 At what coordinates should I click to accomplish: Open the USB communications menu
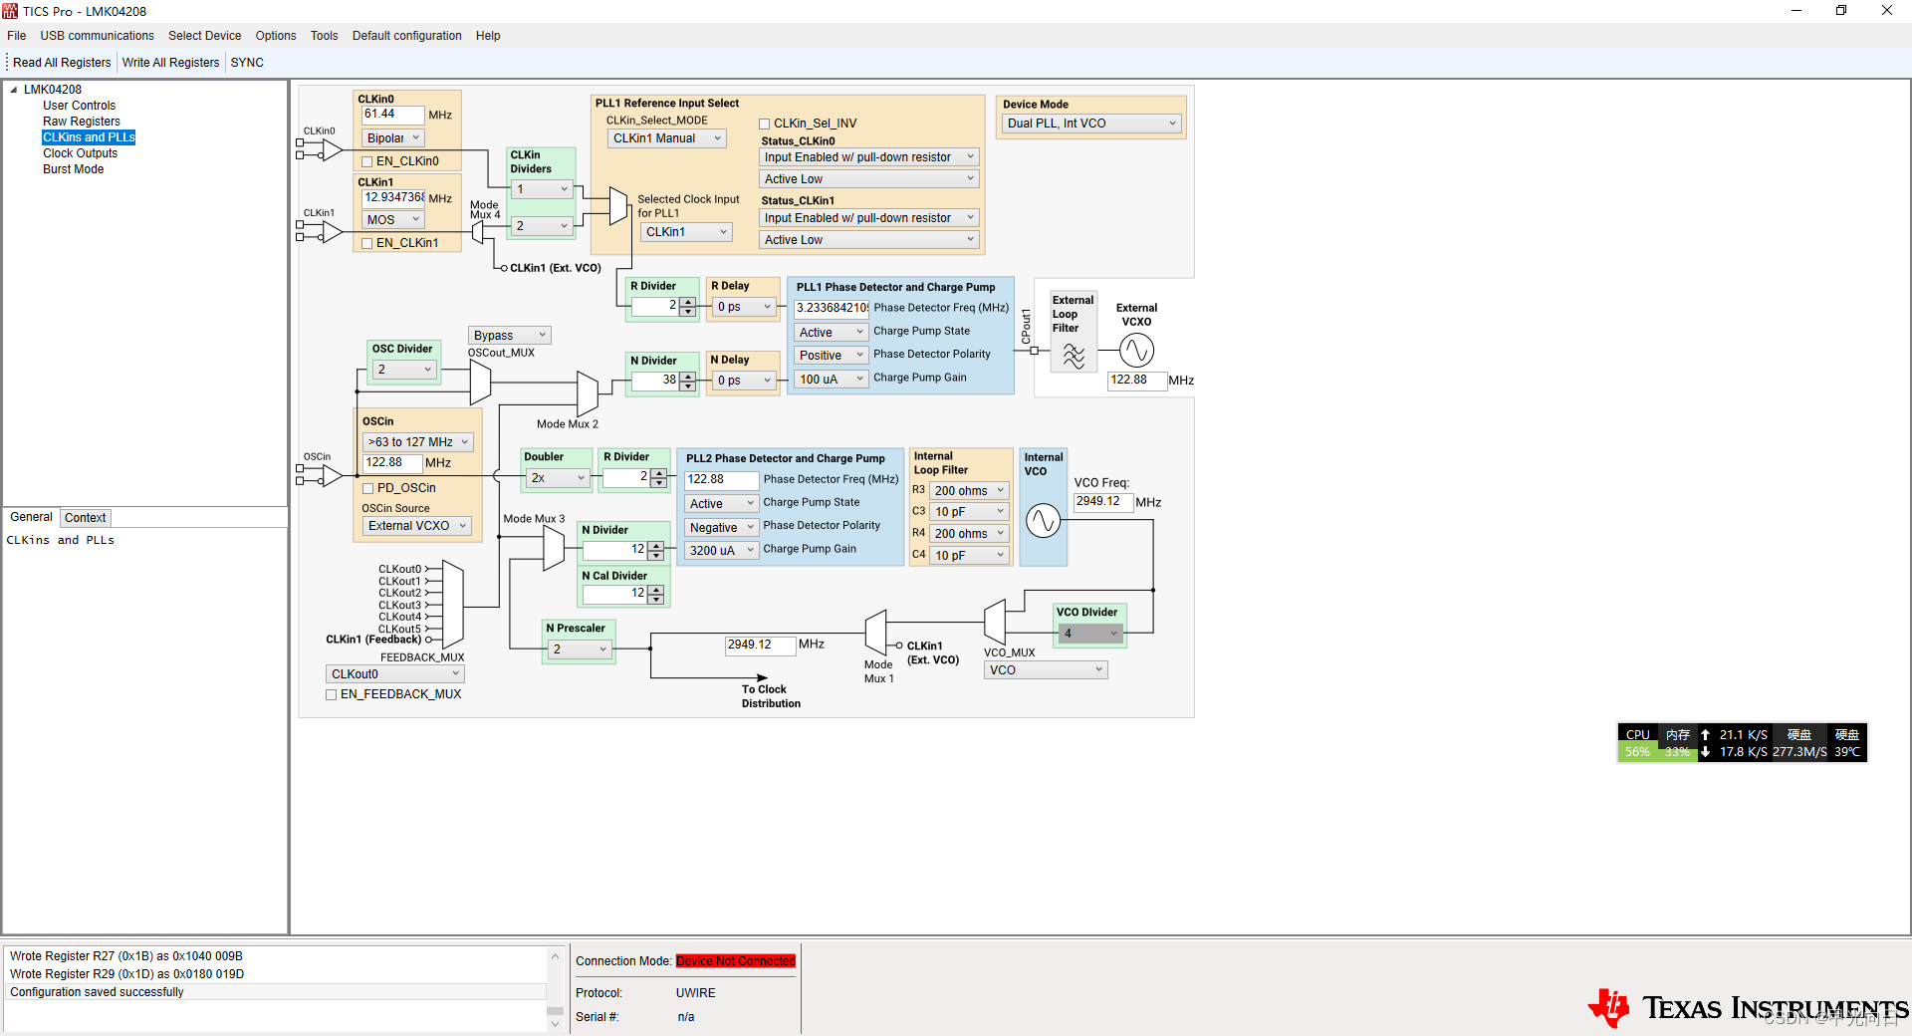[96, 36]
